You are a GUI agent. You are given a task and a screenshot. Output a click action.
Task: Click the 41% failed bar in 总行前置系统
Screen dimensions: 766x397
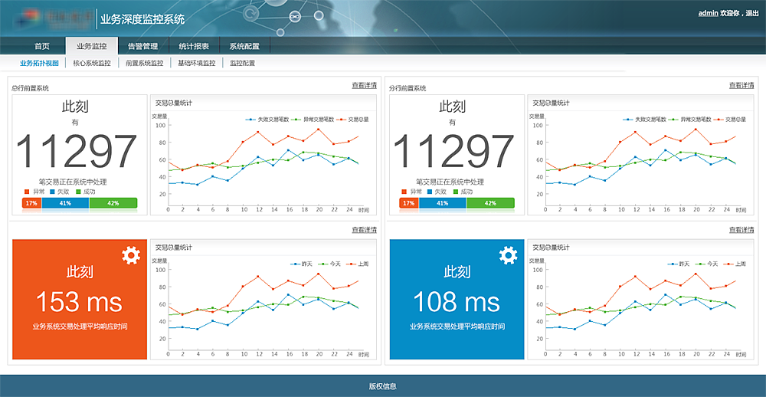click(65, 203)
